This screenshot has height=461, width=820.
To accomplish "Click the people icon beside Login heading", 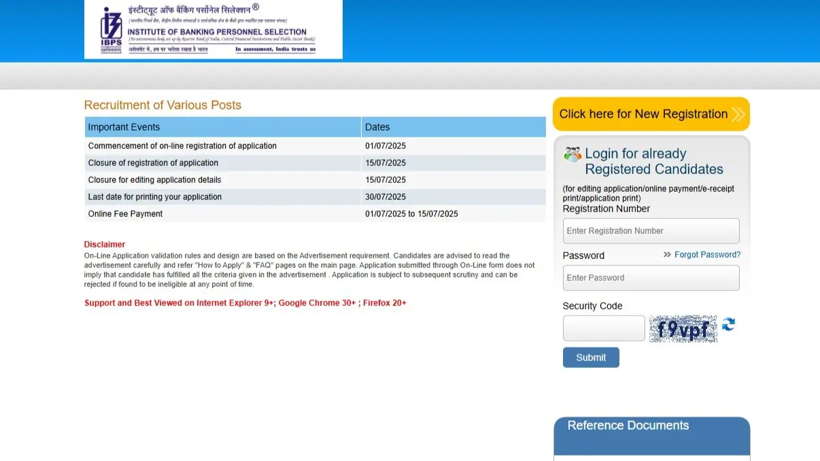I will (572, 154).
